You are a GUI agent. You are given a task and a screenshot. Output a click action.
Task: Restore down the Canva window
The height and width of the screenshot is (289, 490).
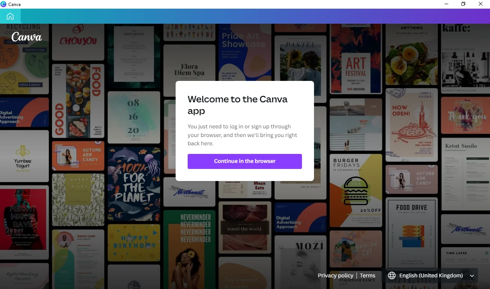tap(463, 4)
